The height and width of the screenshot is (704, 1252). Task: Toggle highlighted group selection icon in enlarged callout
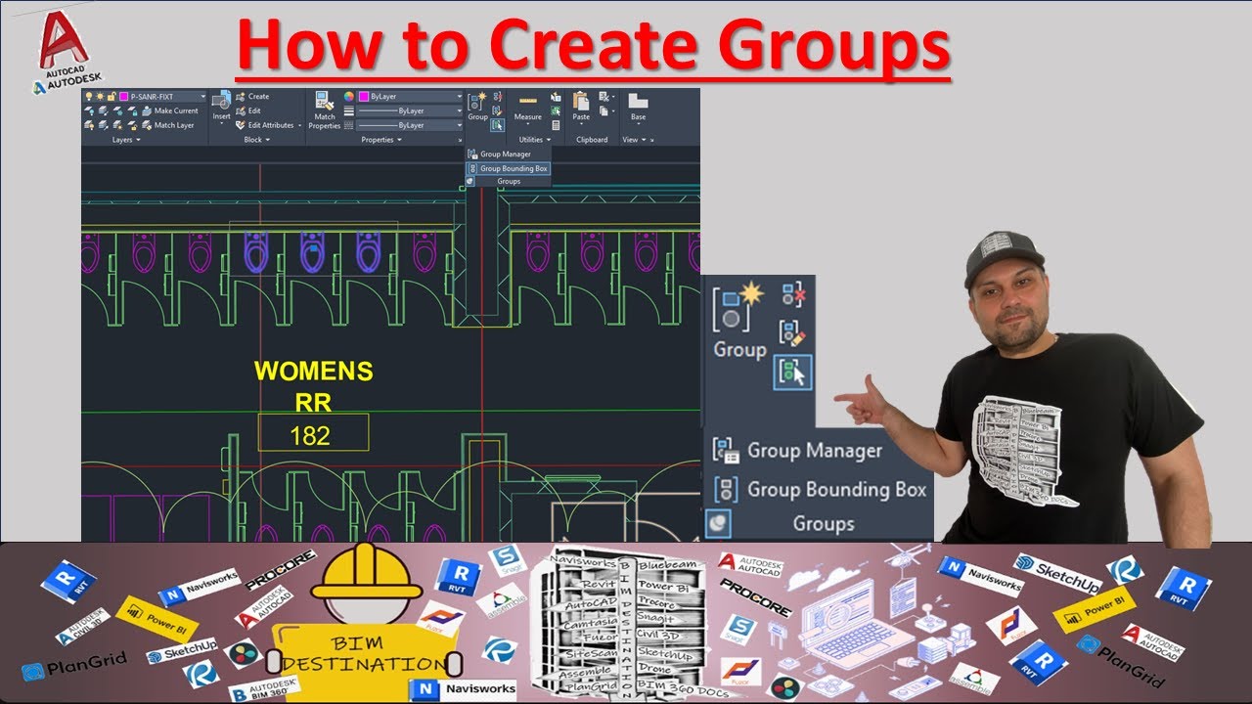(792, 372)
